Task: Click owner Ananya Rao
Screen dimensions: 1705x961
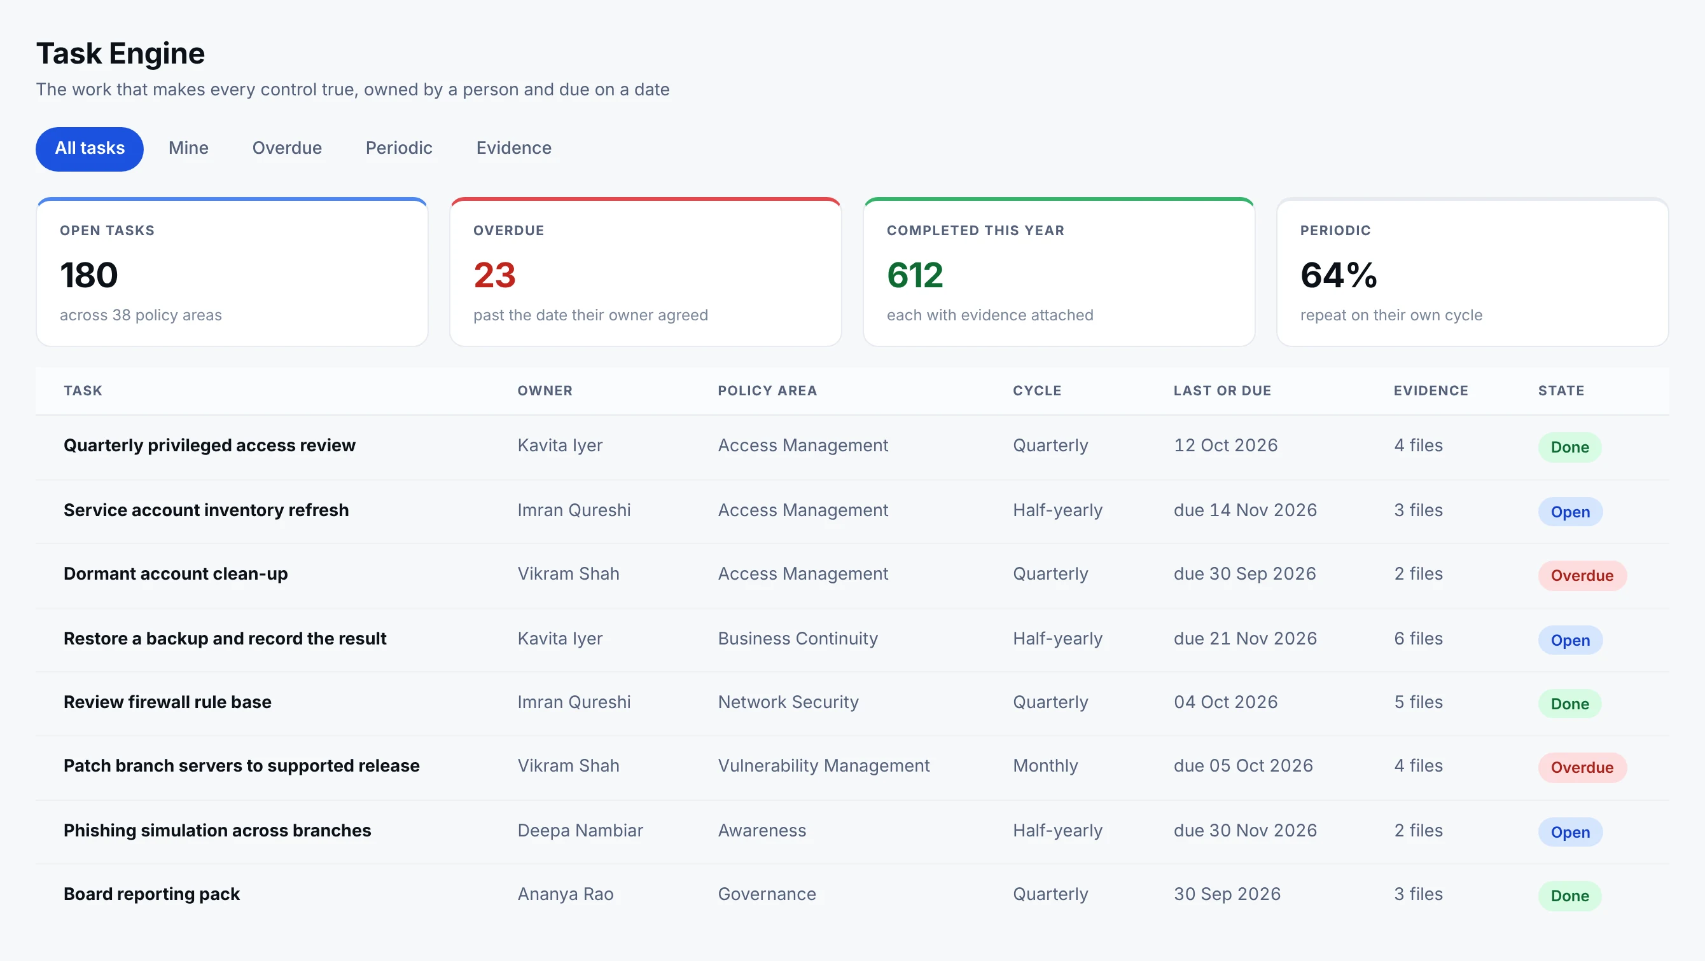Action: [x=565, y=894]
